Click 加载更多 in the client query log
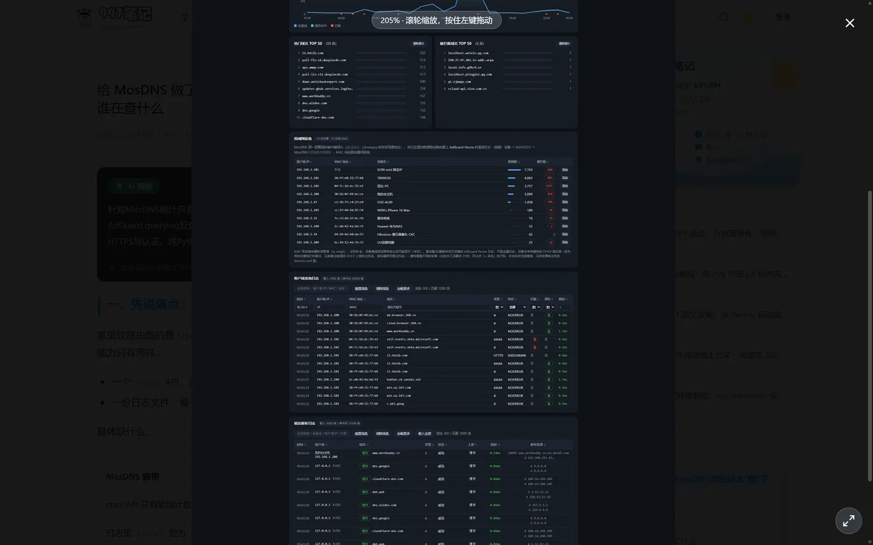Image resolution: width=873 pixels, height=545 pixels. 403,288
